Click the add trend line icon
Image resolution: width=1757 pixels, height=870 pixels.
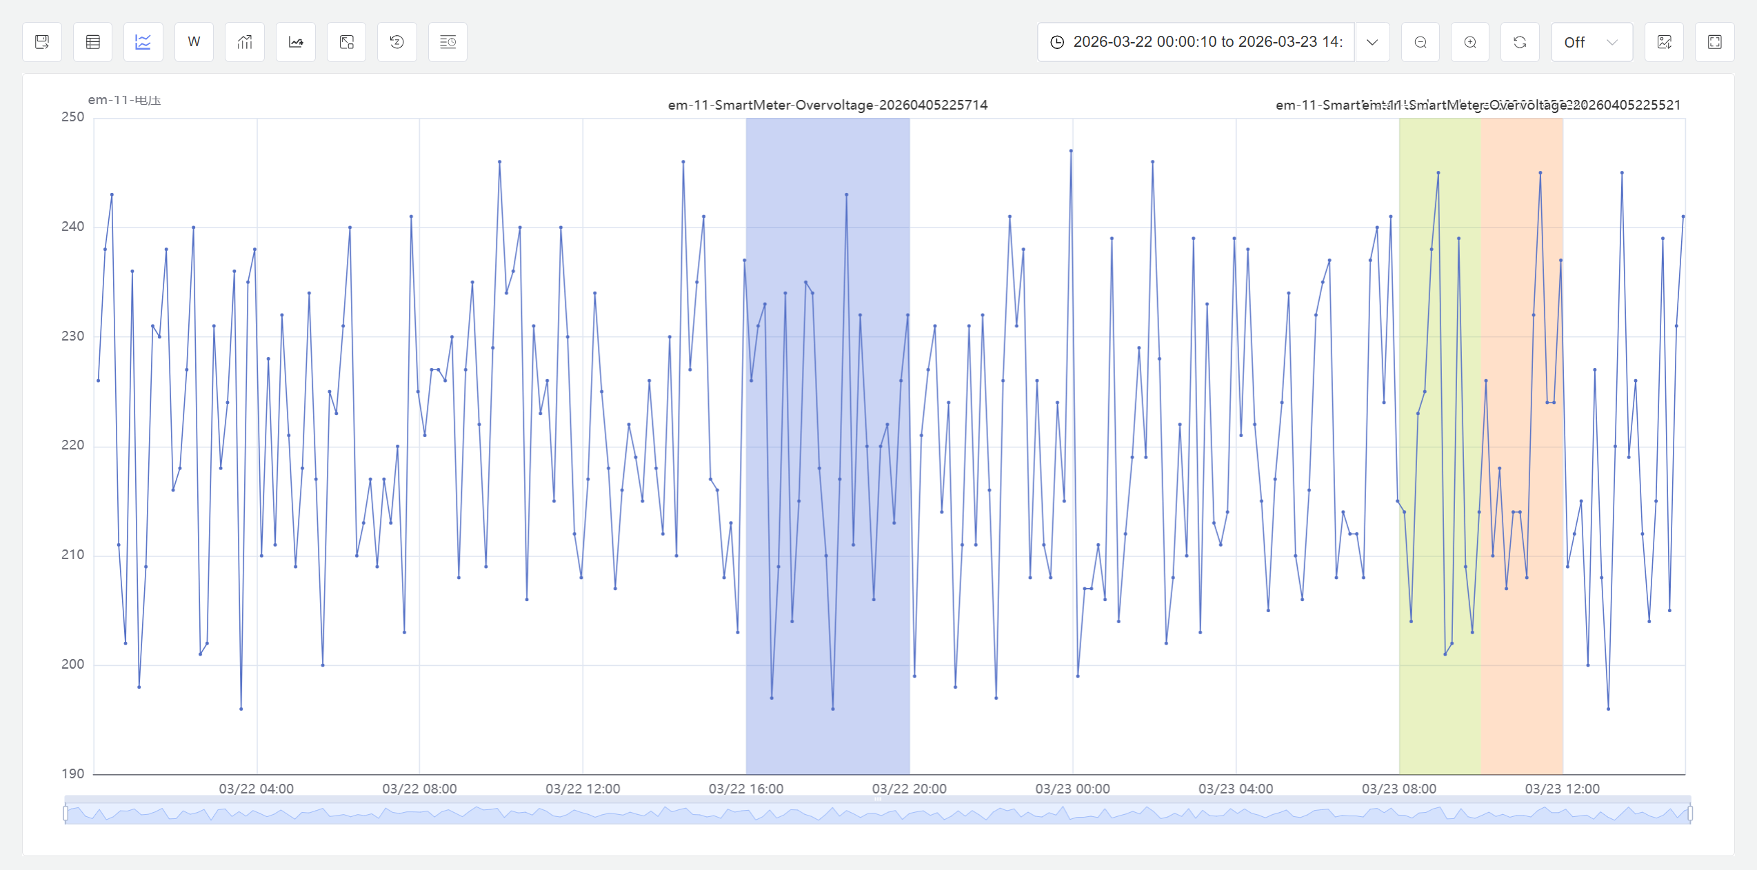point(296,42)
